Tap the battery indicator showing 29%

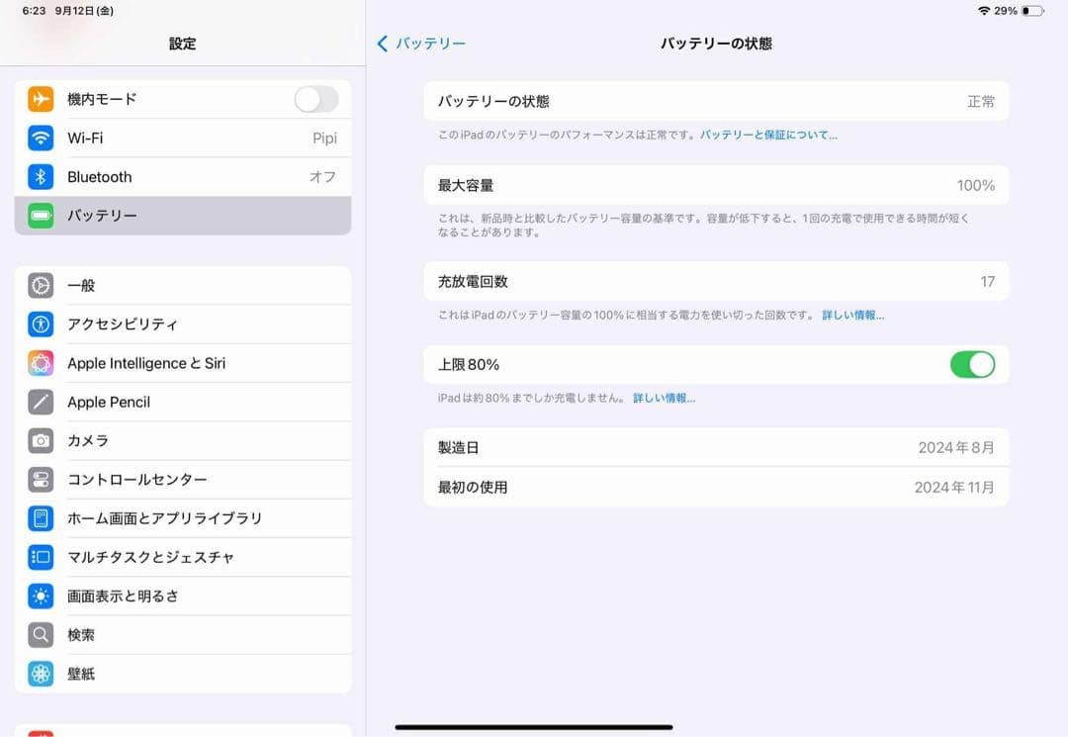[1017, 10]
